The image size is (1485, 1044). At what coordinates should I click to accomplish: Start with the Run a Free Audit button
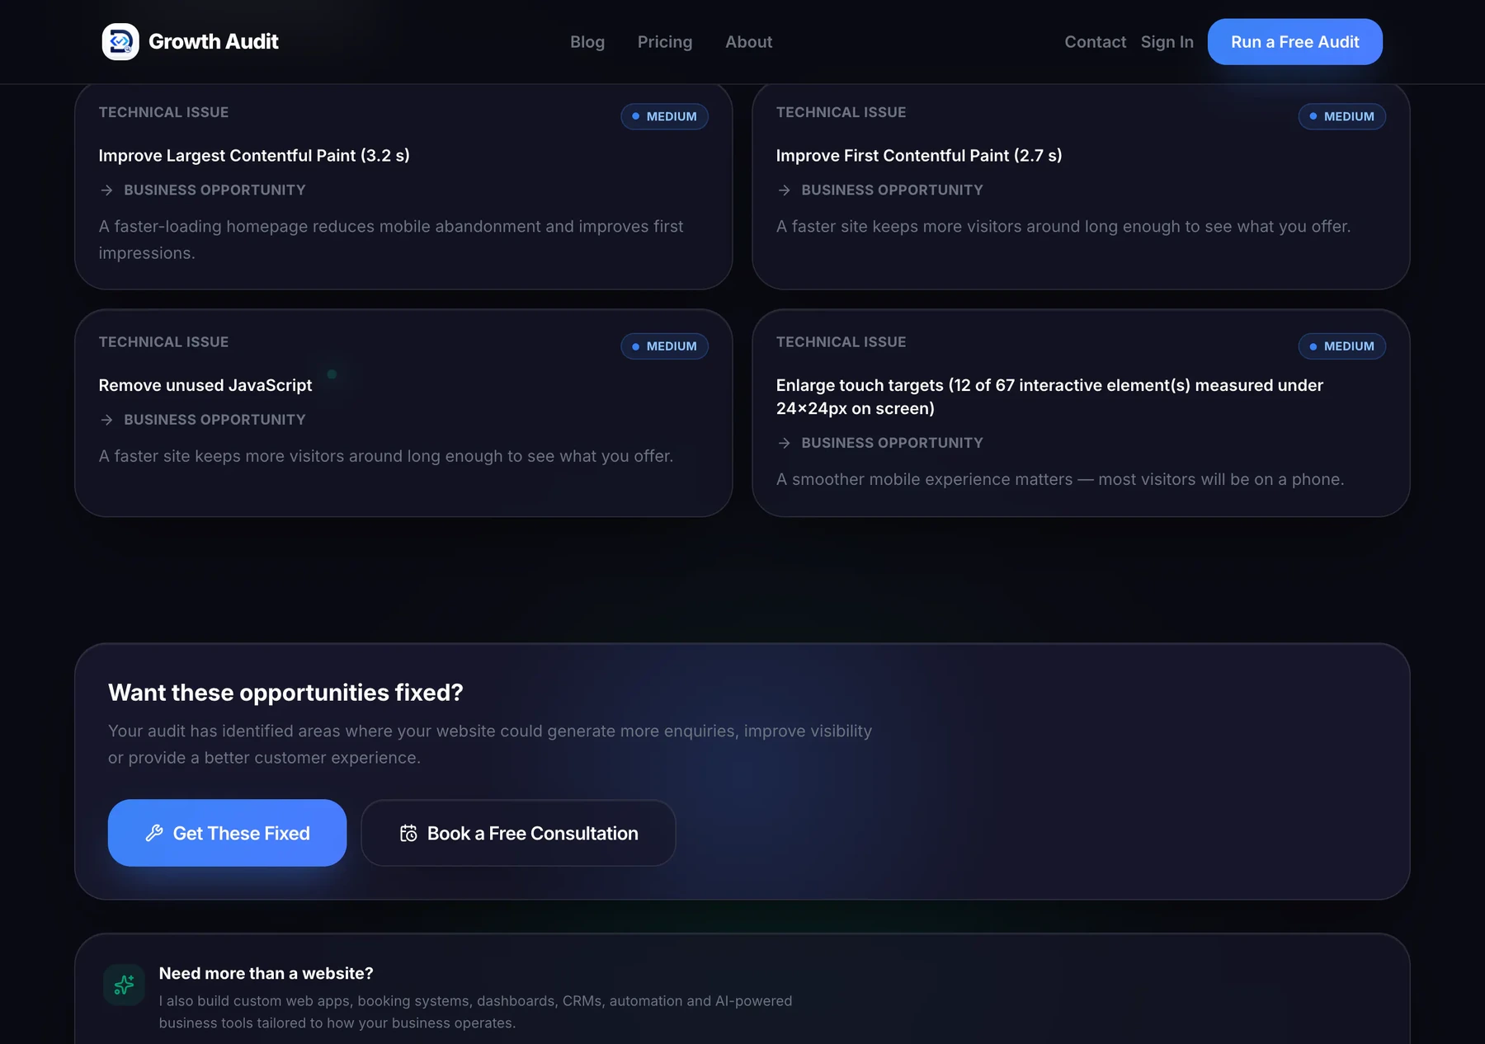pyautogui.click(x=1295, y=42)
